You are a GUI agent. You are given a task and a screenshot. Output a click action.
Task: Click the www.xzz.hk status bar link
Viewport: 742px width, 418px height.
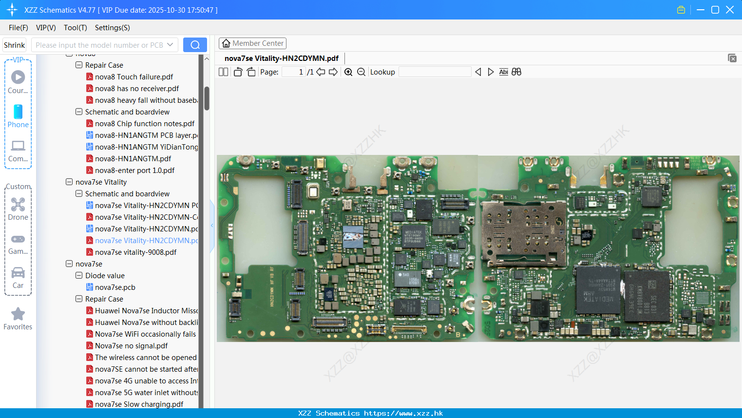403,413
